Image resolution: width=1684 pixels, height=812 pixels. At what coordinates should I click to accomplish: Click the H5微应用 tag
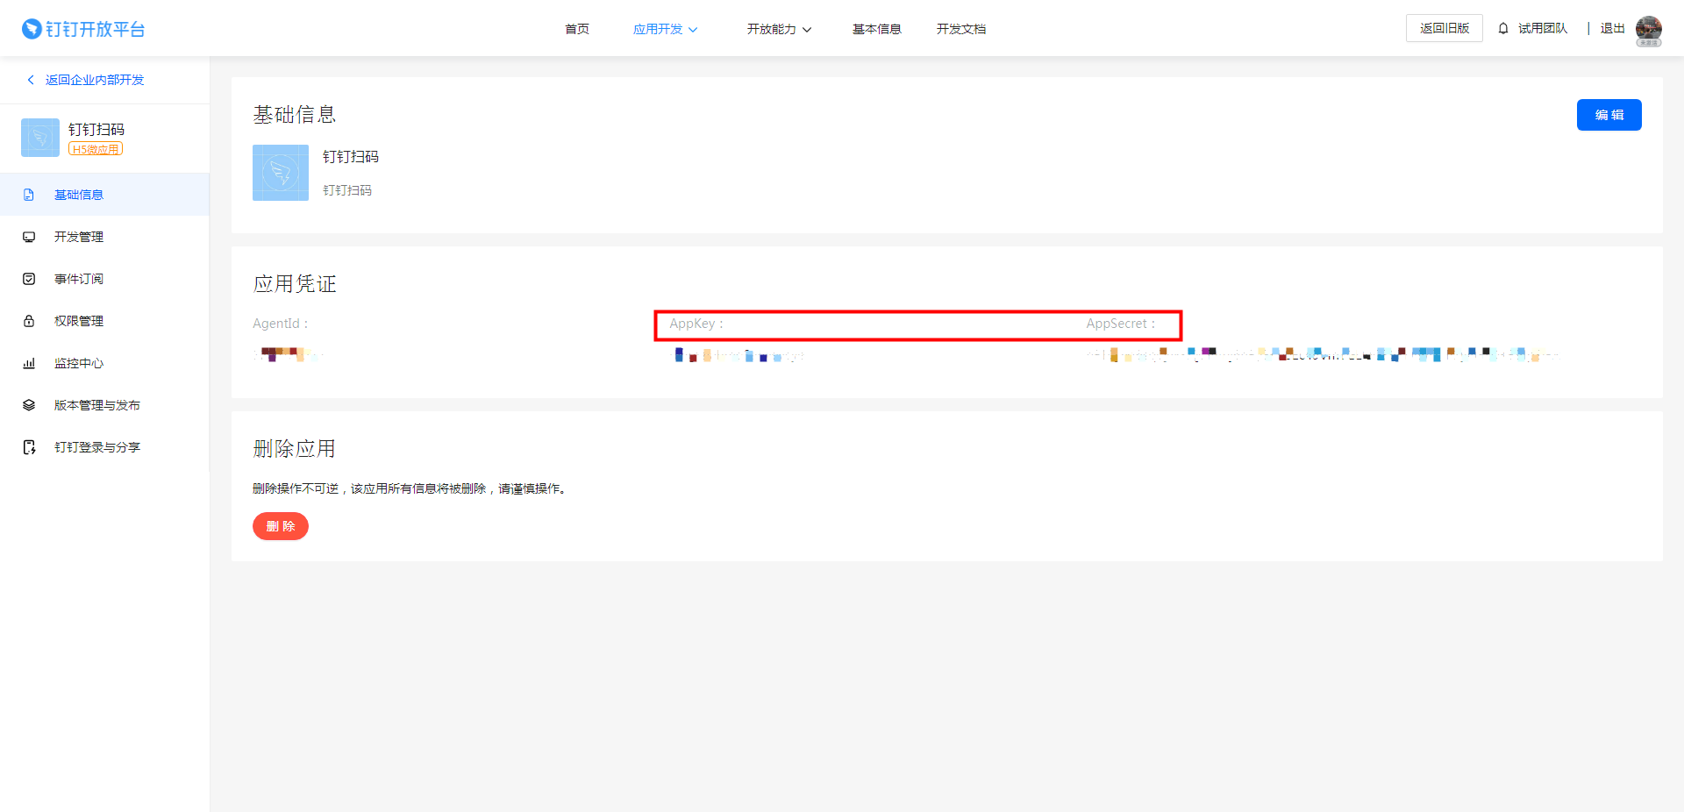coord(96,149)
